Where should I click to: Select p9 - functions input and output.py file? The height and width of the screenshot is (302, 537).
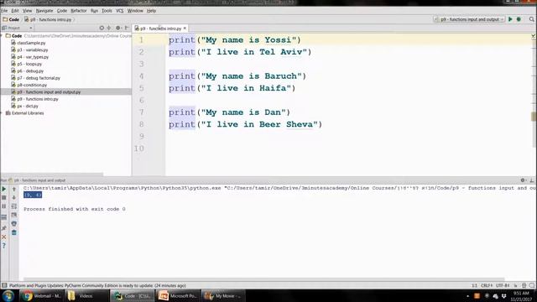click(x=49, y=91)
